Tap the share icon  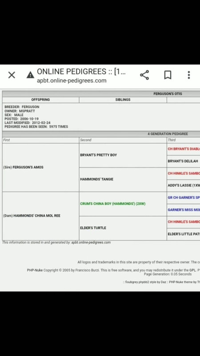(144, 75)
